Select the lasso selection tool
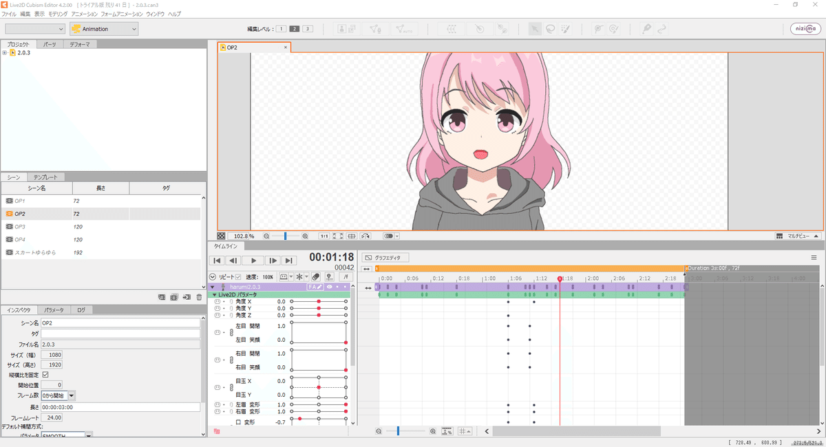Image resolution: width=826 pixels, height=447 pixels. click(x=551, y=29)
